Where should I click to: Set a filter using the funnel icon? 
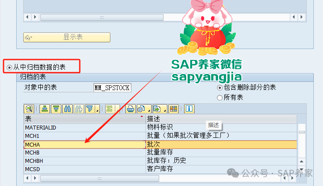pos(90,109)
